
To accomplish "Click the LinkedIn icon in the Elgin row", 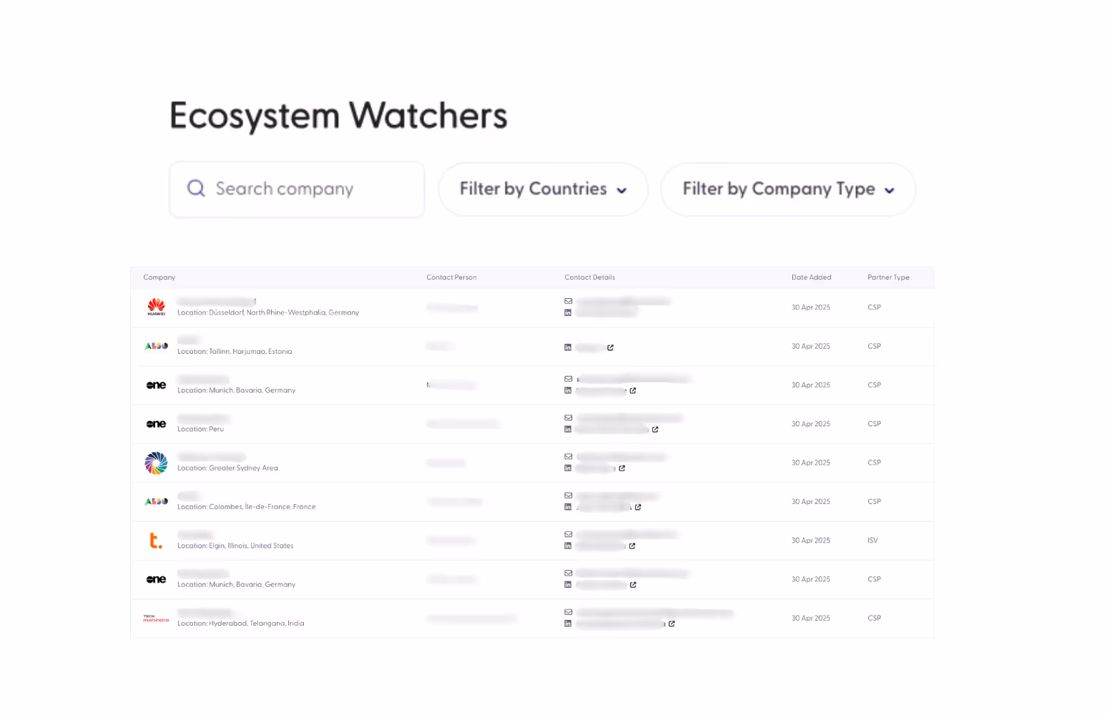I will (x=568, y=546).
